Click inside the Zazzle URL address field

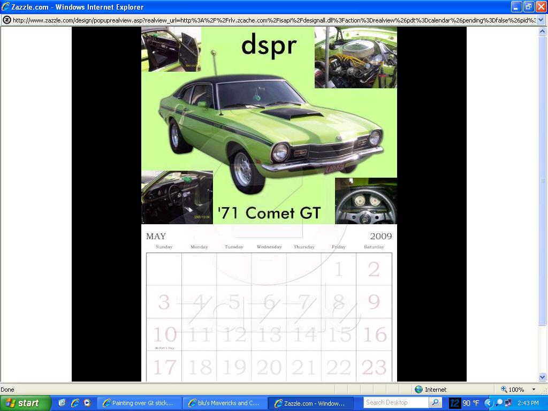point(268,20)
